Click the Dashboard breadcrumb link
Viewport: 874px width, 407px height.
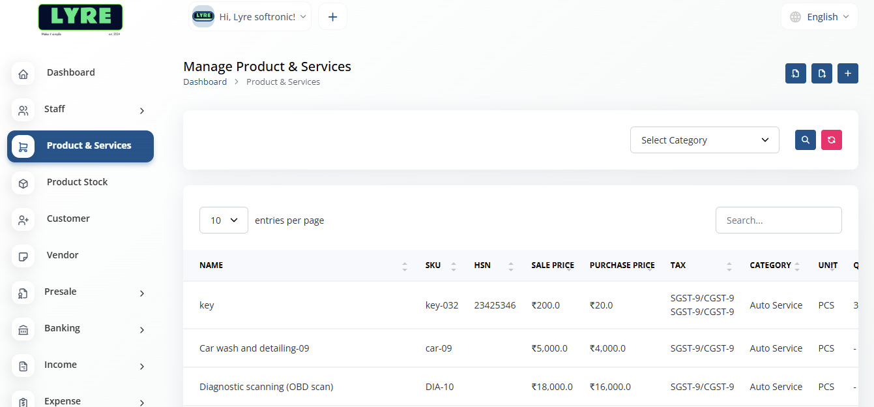tap(205, 82)
